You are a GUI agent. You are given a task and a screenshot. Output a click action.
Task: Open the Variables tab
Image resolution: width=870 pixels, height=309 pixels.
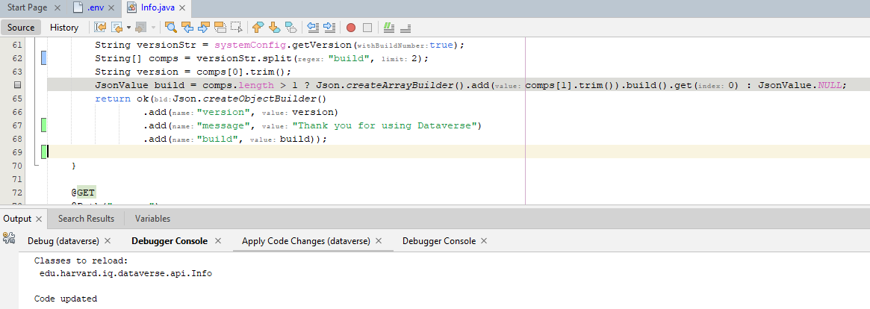click(152, 219)
